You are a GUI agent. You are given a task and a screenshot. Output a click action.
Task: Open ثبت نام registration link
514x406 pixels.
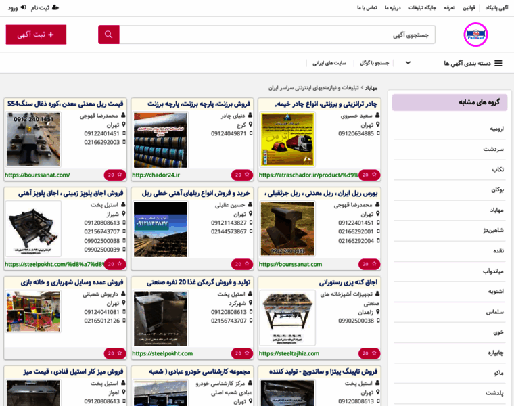coord(45,7)
